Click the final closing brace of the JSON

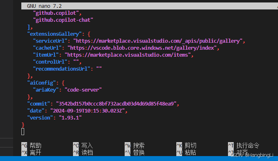coord(23,125)
